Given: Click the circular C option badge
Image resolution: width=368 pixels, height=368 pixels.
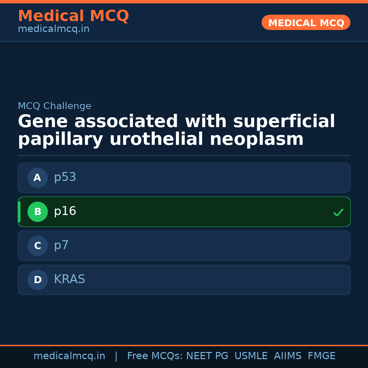Looking at the screenshot, I should coord(37,246).
